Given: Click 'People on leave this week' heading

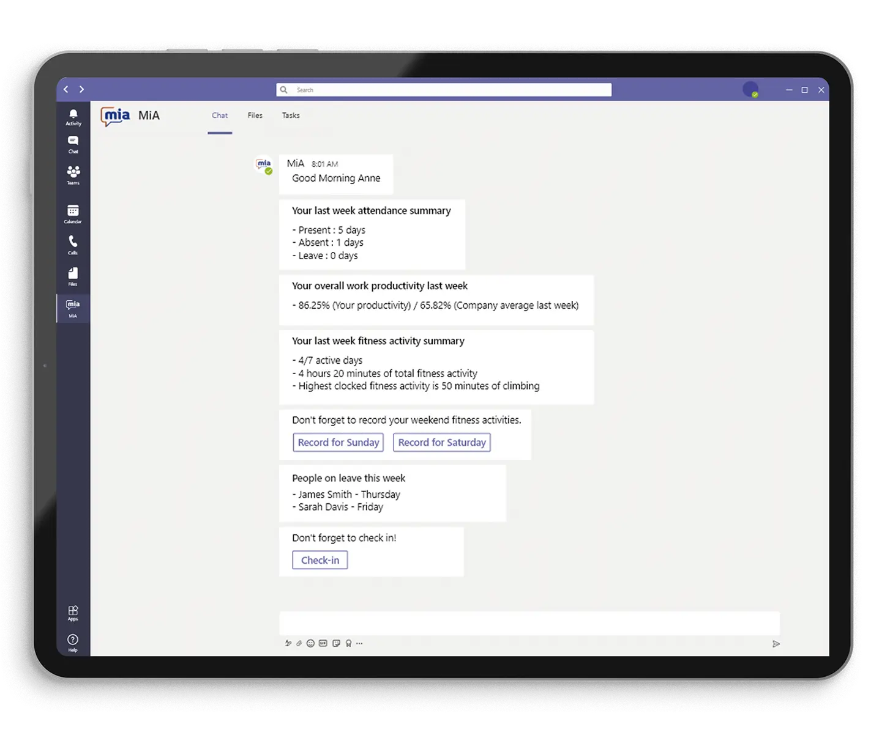Looking at the screenshot, I should pos(348,478).
